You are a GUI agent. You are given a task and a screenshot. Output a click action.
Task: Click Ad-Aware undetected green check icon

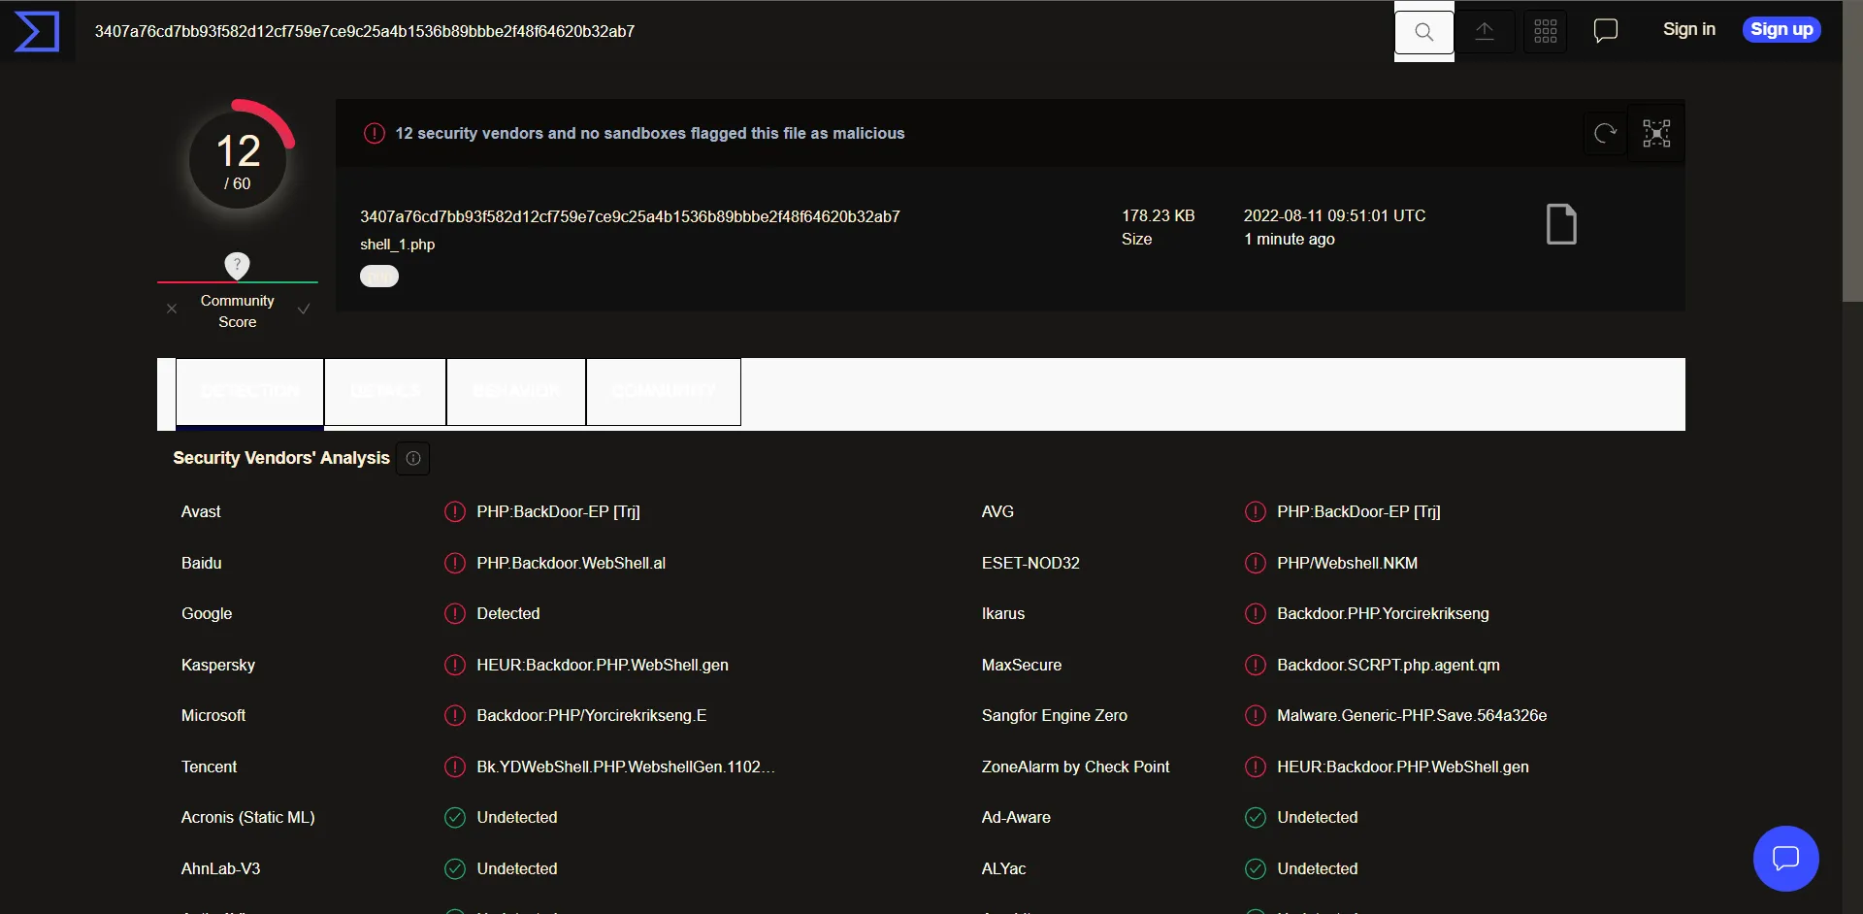tap(1256, 817)
